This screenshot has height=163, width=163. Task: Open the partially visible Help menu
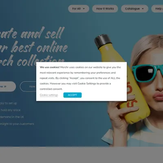point(157,9)
